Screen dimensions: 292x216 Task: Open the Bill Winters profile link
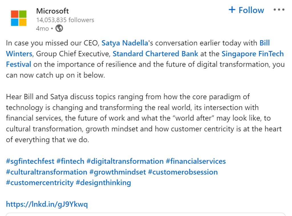point(19,54)
